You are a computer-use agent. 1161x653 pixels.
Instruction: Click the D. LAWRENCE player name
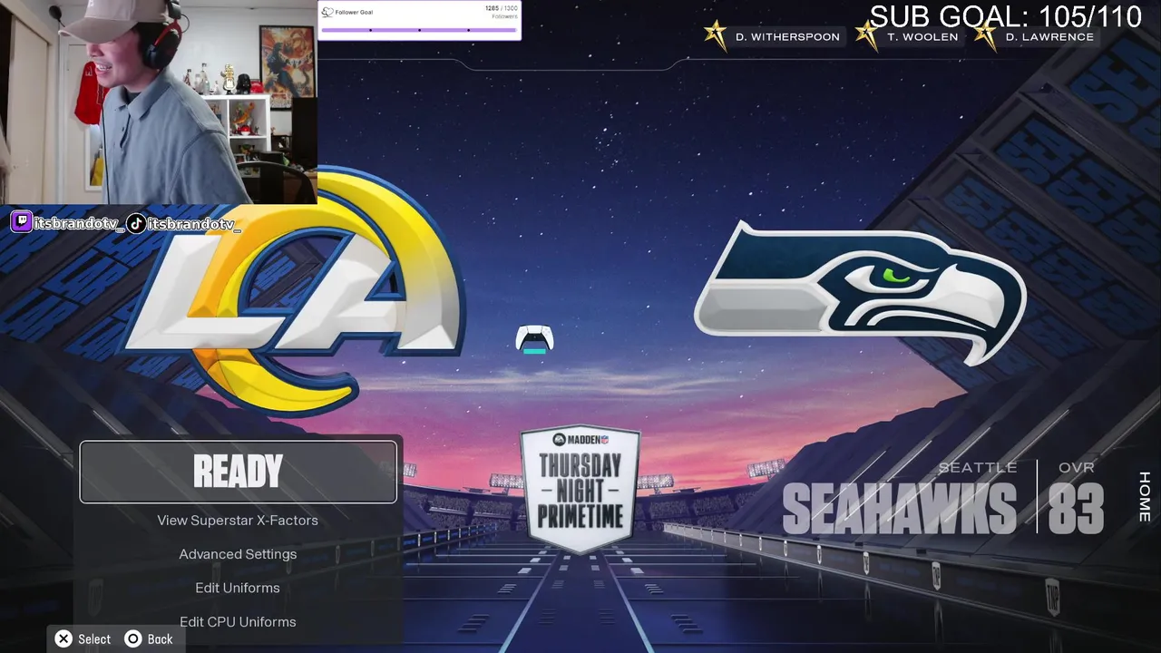[x=1049, y=37]
